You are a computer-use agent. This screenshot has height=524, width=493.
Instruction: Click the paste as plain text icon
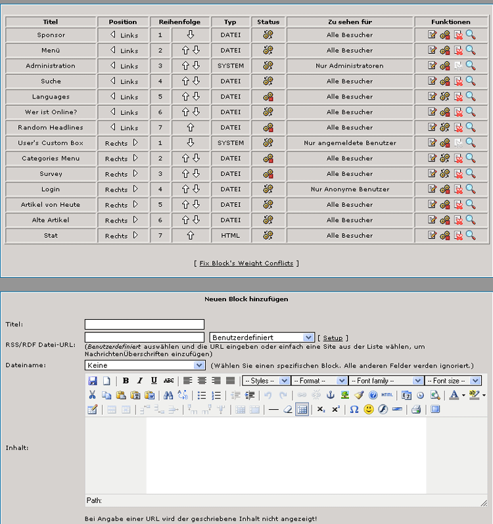tap(135, 395)
